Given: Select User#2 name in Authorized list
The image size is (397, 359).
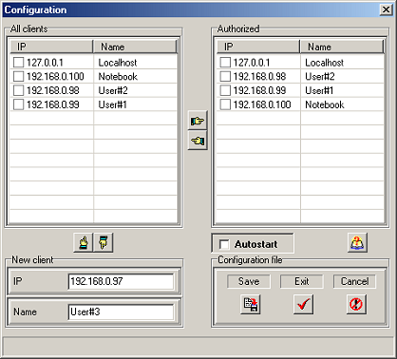Looking at the screenshot, I should click(x=320, y=77).
